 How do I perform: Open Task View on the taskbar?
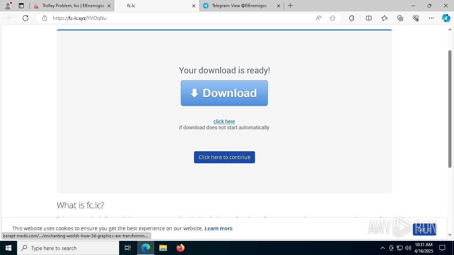[x=128, y=248]
